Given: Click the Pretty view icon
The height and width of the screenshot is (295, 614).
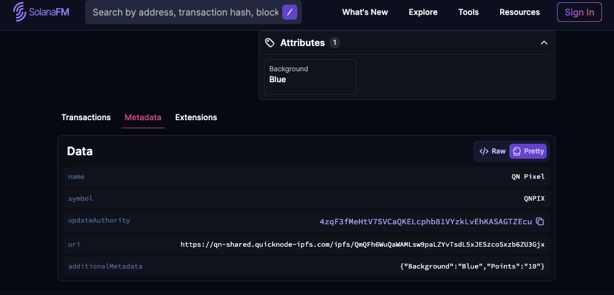Looking at the screenshot, I should (x=517, y=151).
